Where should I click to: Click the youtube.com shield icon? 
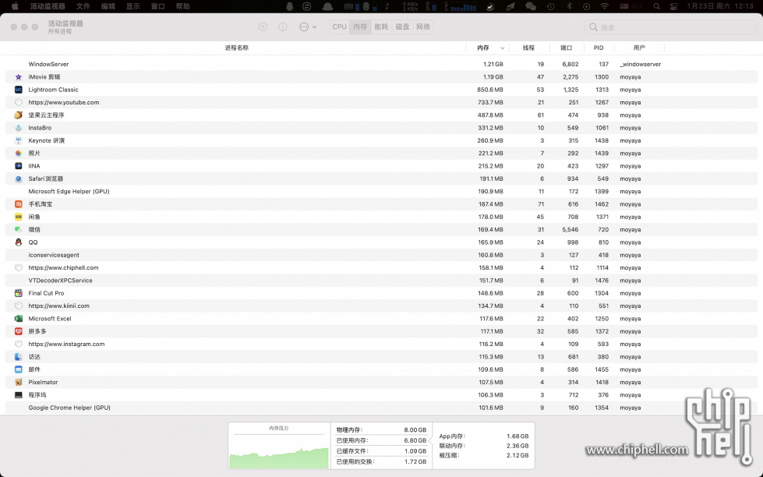19,102
